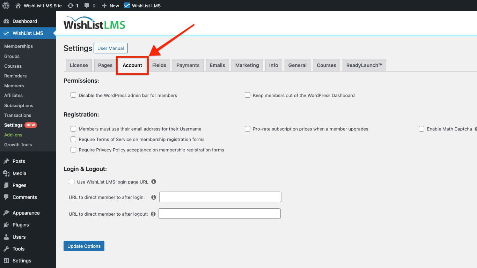Click the WordPress logo in the admin bar
Image resolution: width=477 pixels, height=268 pixels.
pos(6,5)
